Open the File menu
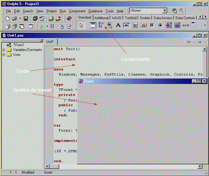Image resolution: width=209 pixels, height=176 pixels. click(8, 11)
